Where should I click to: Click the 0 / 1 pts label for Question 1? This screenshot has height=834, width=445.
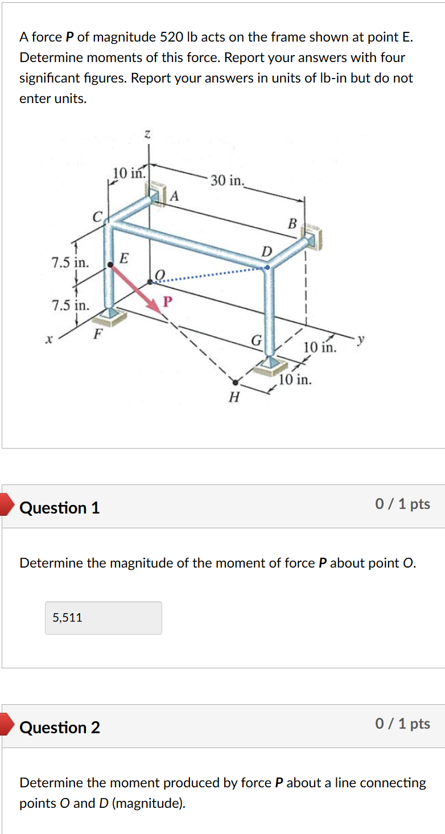point(402,504)
